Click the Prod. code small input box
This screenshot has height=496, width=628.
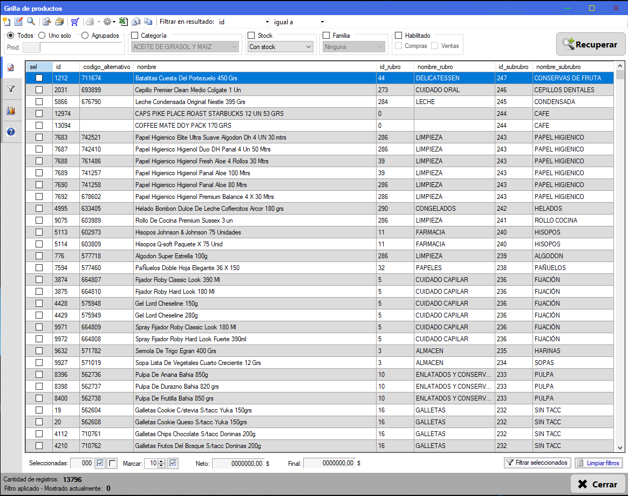tap(31, 47)
